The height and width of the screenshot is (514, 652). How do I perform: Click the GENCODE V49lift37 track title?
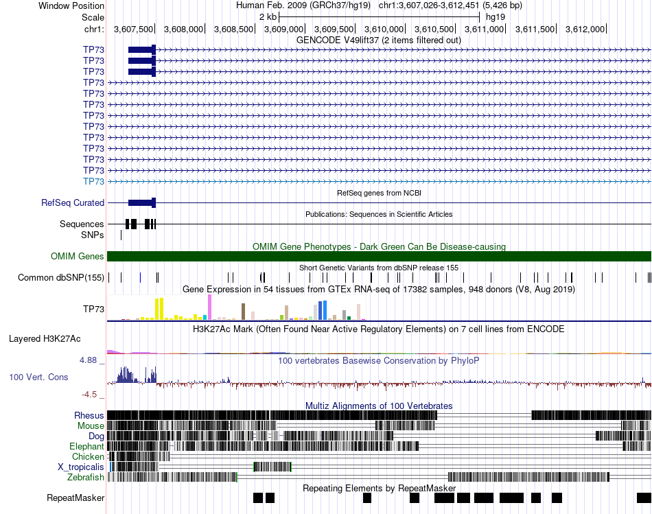tap(378, 40)
